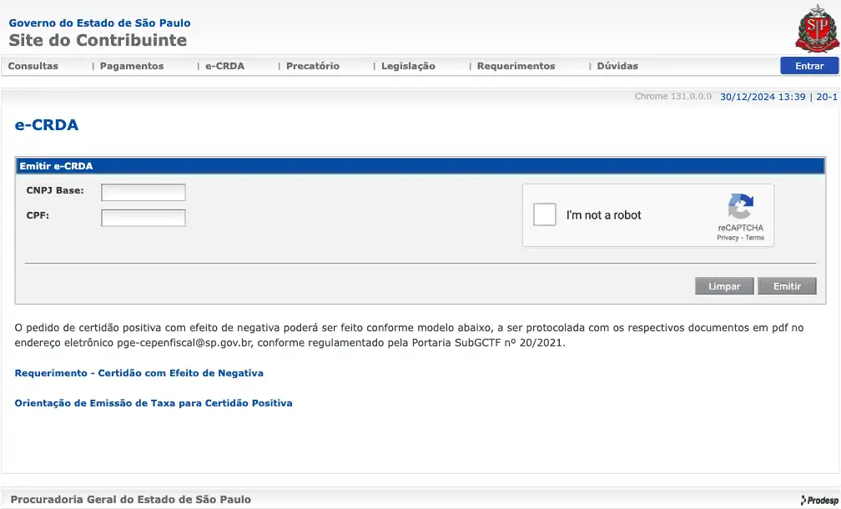Click the reCAPTCHA Terms link
Viewport: 841px width, 509px height.
coord(755,238)
